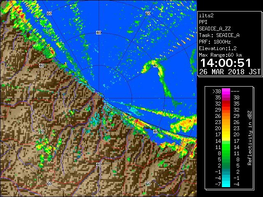Viewport: 263px width, 197px height.
Task: Click the '40' range label north of radar
Action: coord(99,33)
